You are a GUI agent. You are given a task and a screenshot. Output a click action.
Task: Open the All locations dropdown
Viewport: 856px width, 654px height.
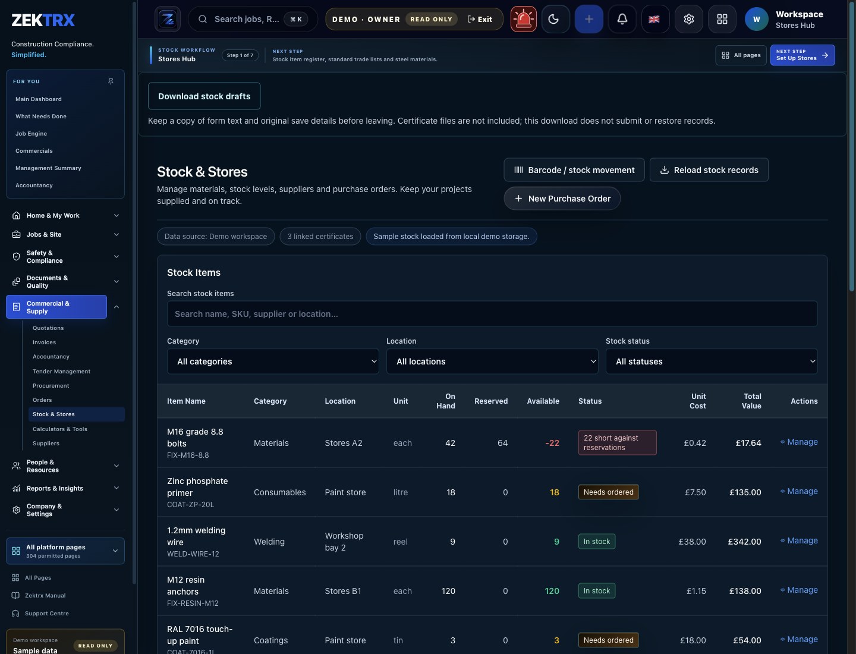point(492,361)
